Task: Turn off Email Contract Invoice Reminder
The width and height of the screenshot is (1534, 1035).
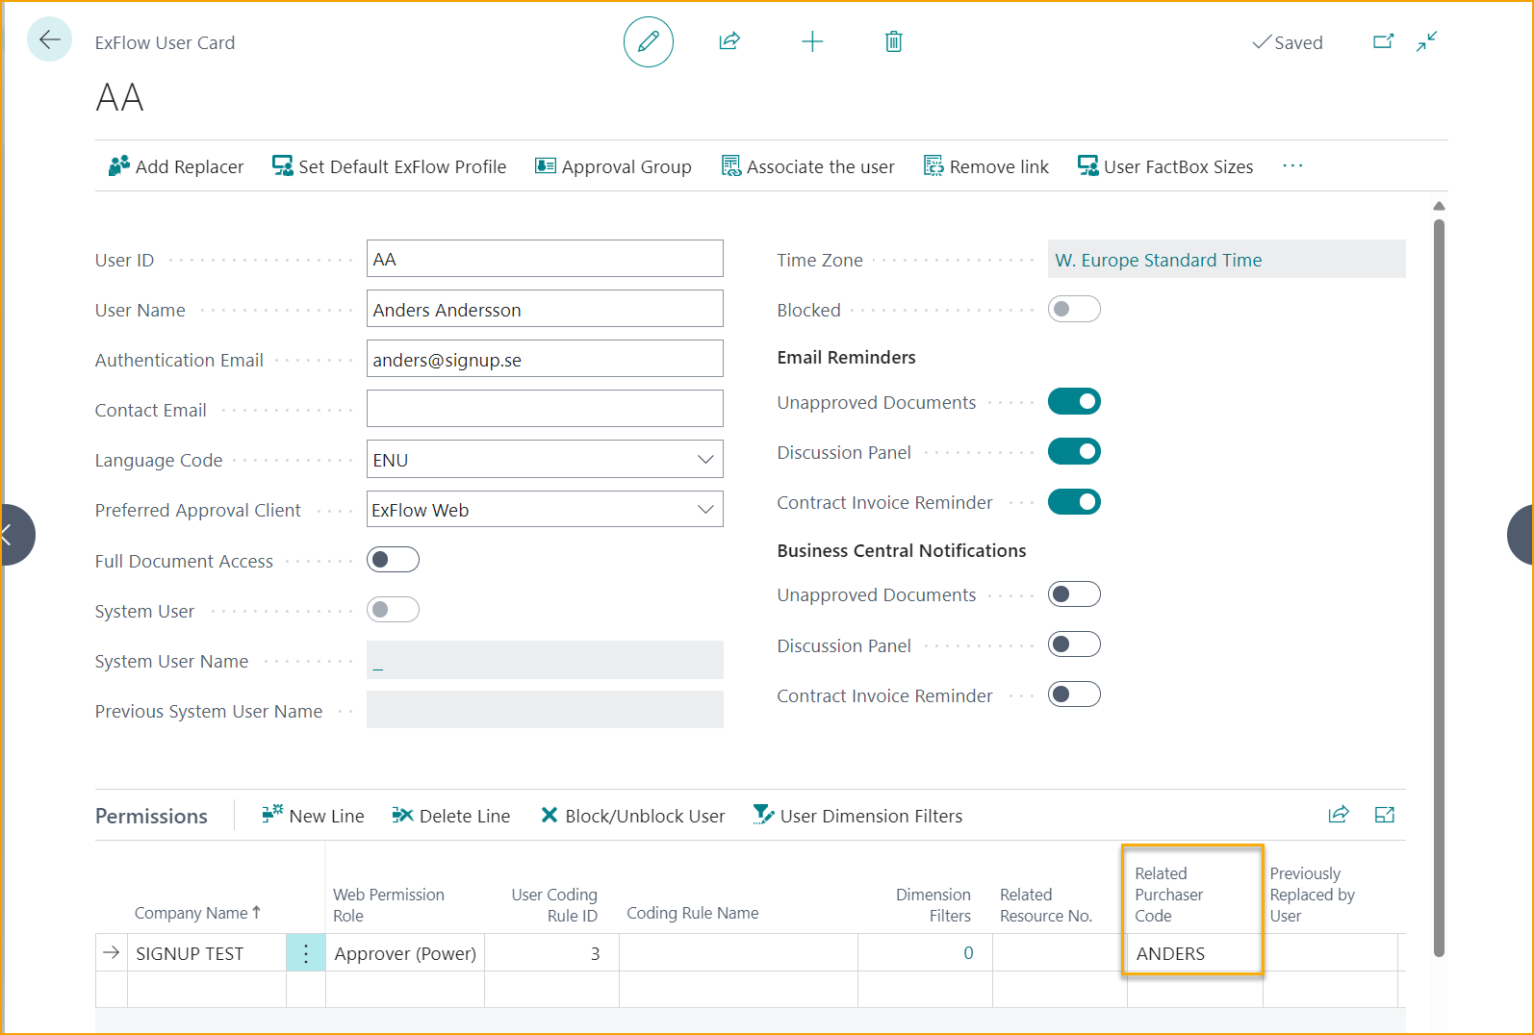Action: (1074, 502)
